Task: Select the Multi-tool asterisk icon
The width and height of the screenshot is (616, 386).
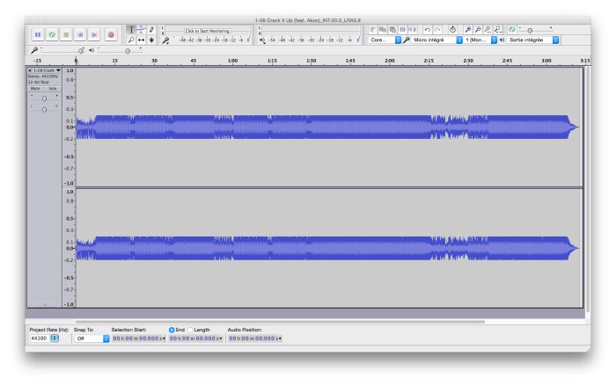Action: pos(151,40)
